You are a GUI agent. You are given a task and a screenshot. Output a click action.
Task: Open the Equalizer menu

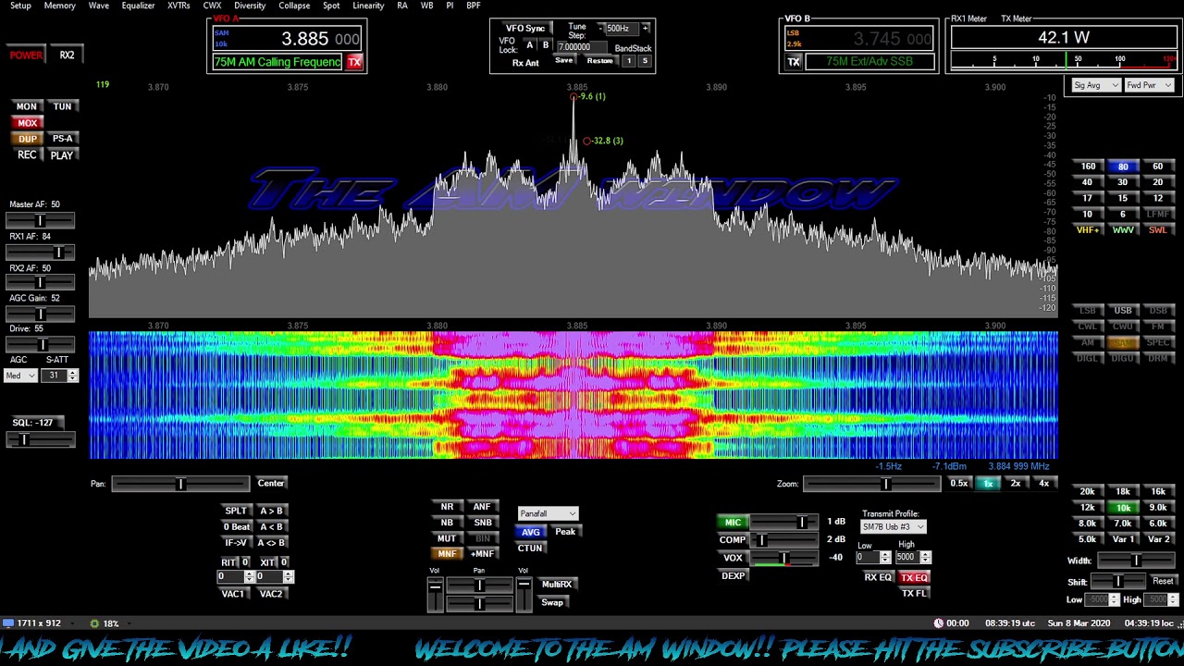[x=138, y=6]
